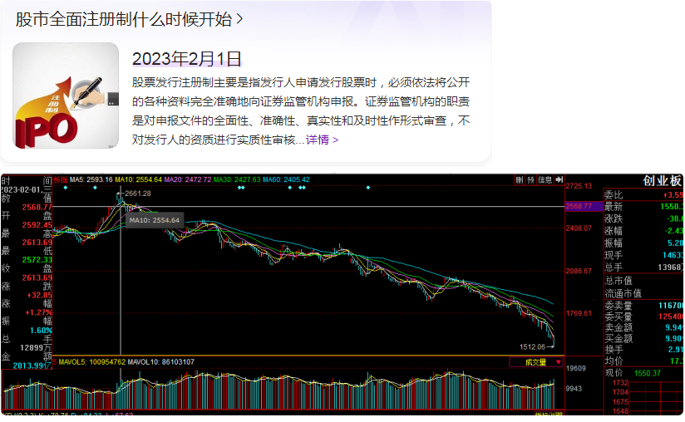Click the first cyan diamond info marker

pyautogui.click(x=65, y=188)
